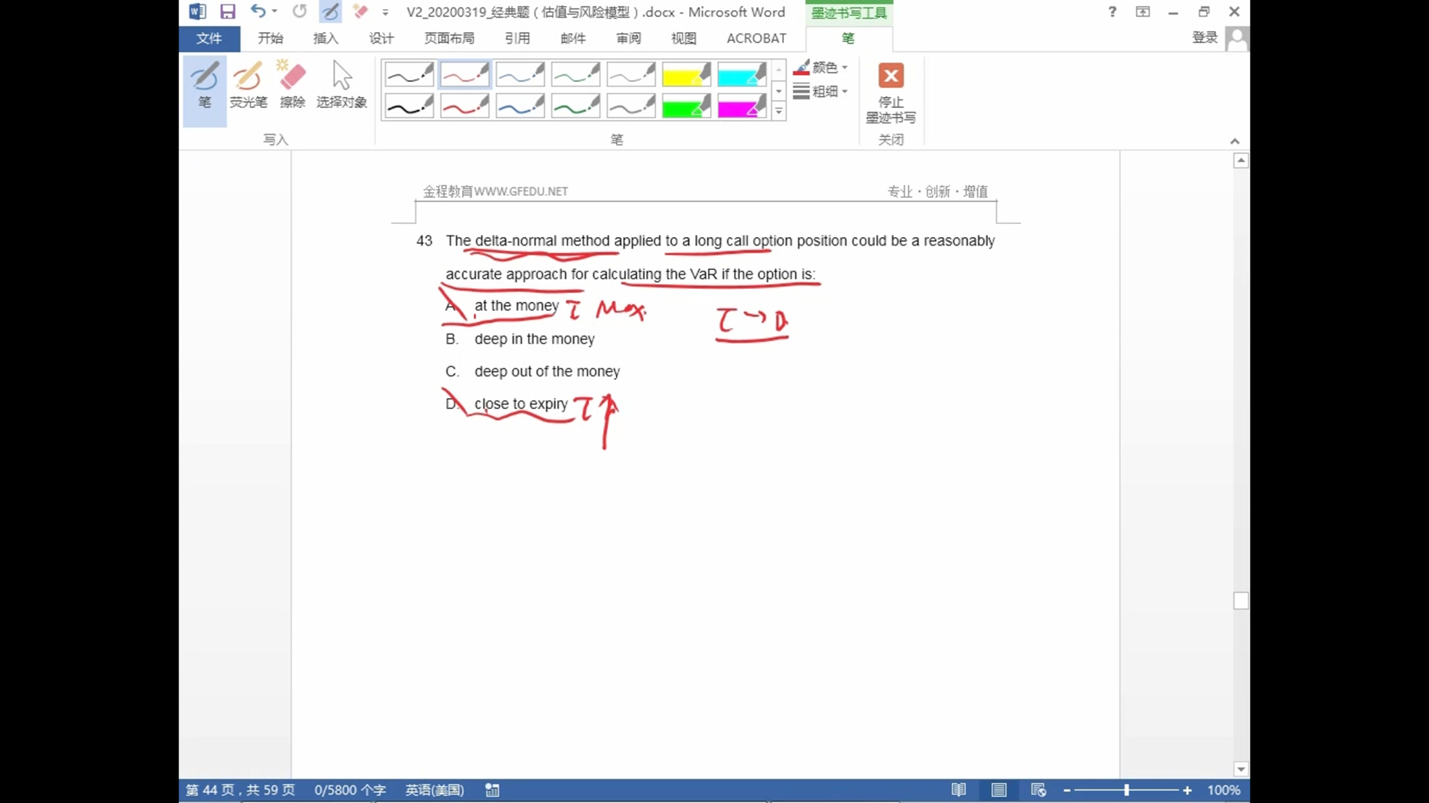Save the document with floppy icon
Screen dimensions: 1429x803
point(228,11)
